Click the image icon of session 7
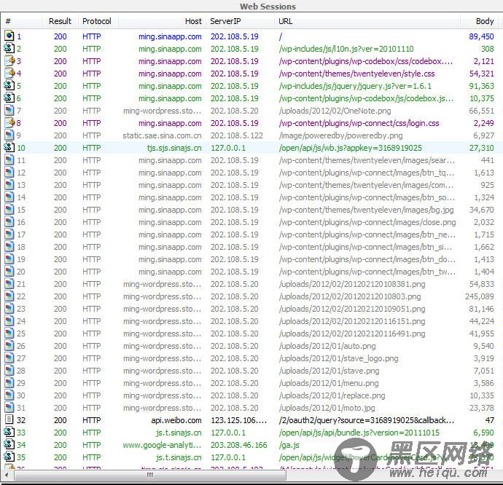The height and width of the screenshot is (485, 503). [9, 111]
